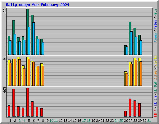159x124 pixels.
Task: Click the chart title "Daily usage for February 2024"
Action: tap(38, 5)
